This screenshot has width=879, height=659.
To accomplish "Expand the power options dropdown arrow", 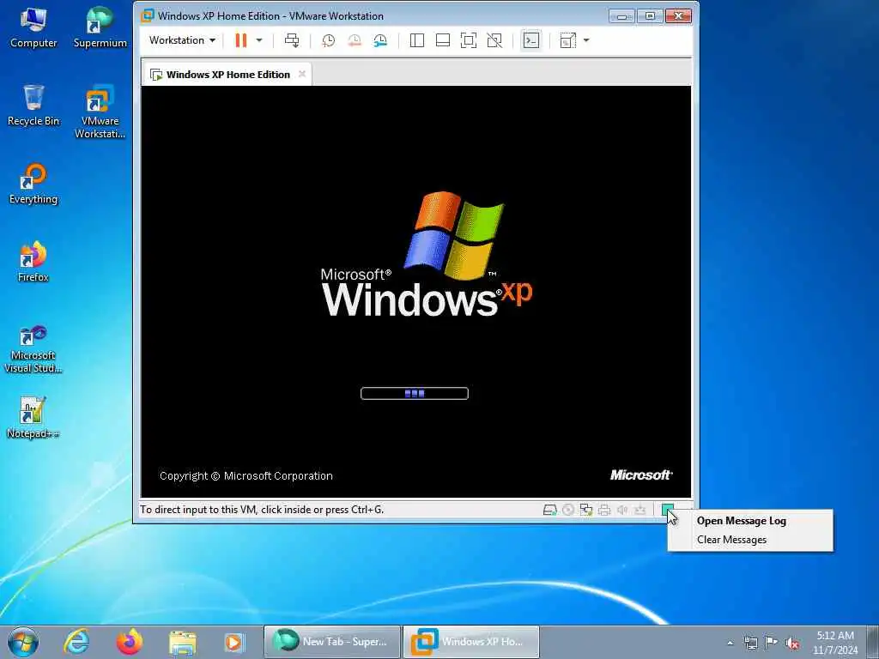I will click(x=259, y=40).
